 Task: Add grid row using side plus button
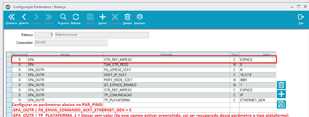coord(281,95)
